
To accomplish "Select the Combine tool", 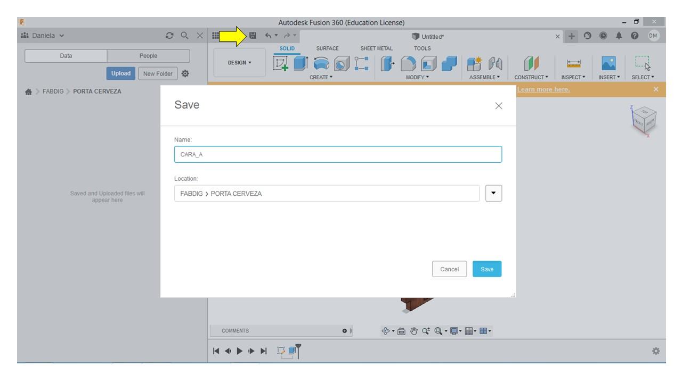I will pos(449,64).
